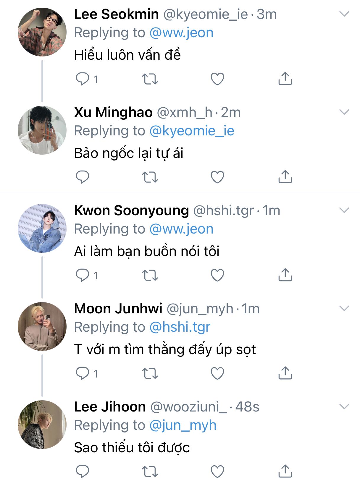
Task: Reply to Kwon Soonyoung's tweet
Action: point(82,275)
